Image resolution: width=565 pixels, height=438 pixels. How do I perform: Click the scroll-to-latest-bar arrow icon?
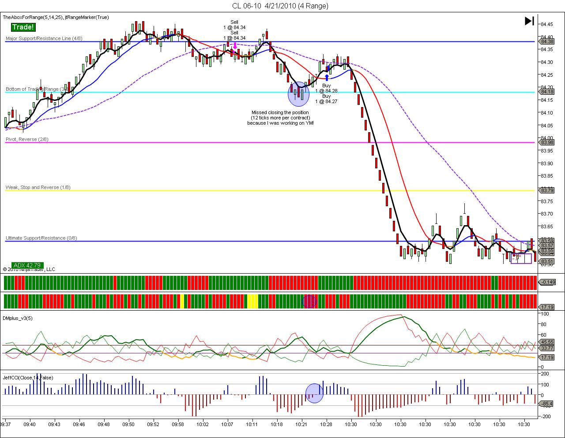coord(529,21)
